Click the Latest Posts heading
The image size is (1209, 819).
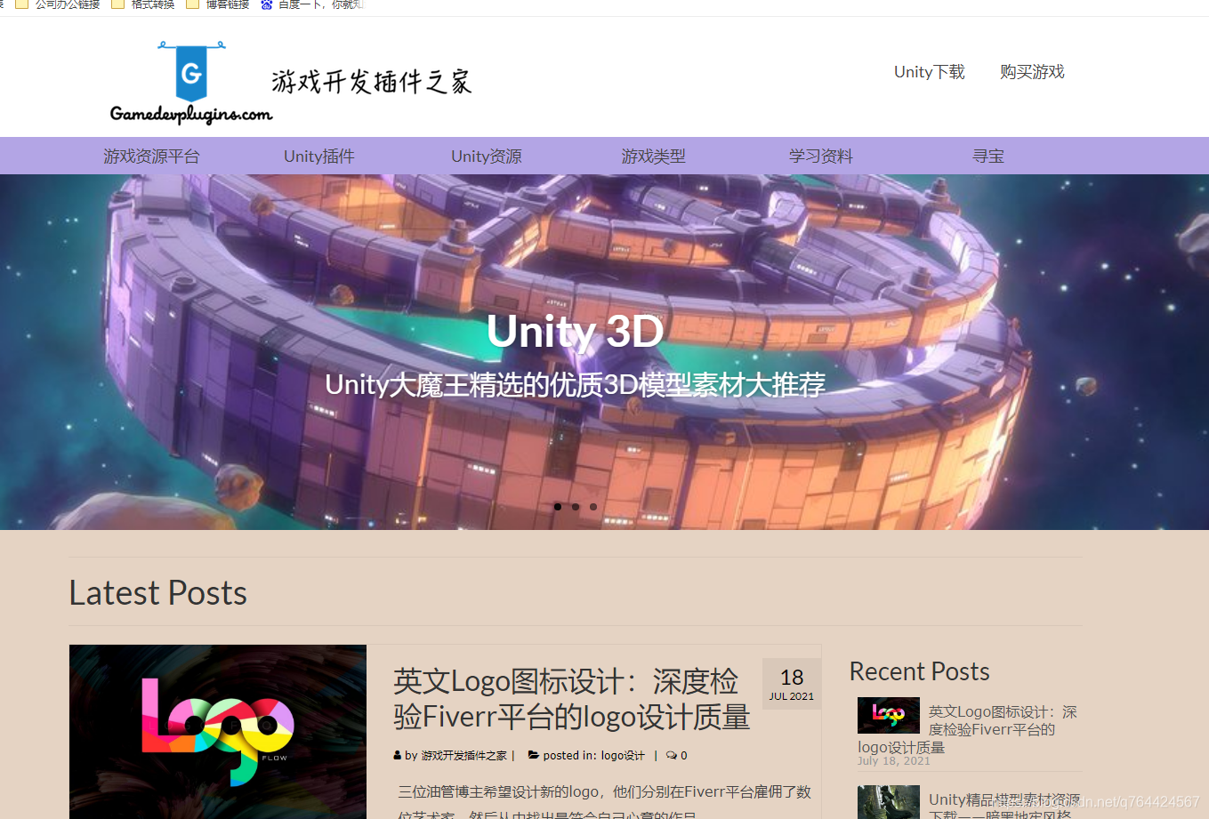(158, 593)
